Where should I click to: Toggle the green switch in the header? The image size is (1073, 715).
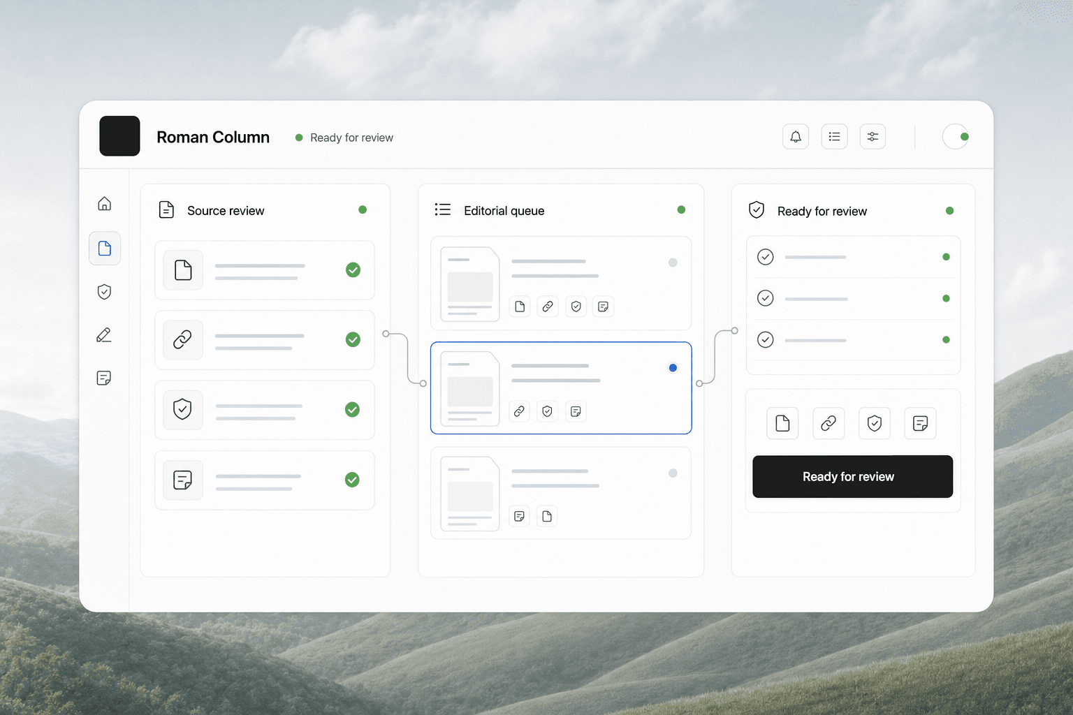[x=956, y=137]
